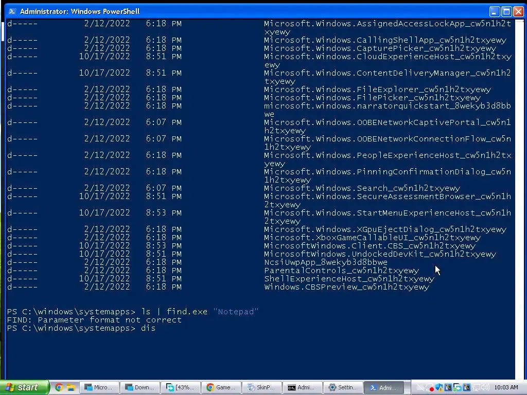This screenshot has width=527, height=395.
Task: Click the red dot tray icon
Action: point(431,389)
